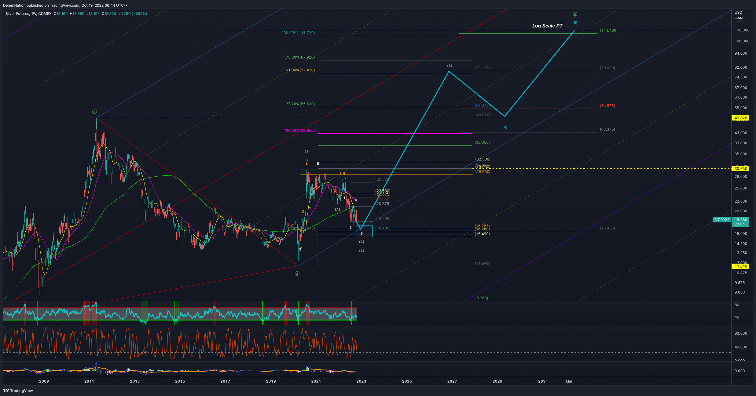This screenshot has height=396, width=756.
Task: Click the circled 4 wave marker at the 2020 low
Action: (x=297, y=274)
